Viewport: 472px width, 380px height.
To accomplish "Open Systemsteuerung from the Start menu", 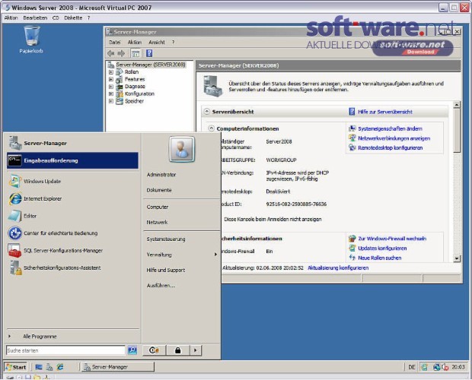I will 166,239.
